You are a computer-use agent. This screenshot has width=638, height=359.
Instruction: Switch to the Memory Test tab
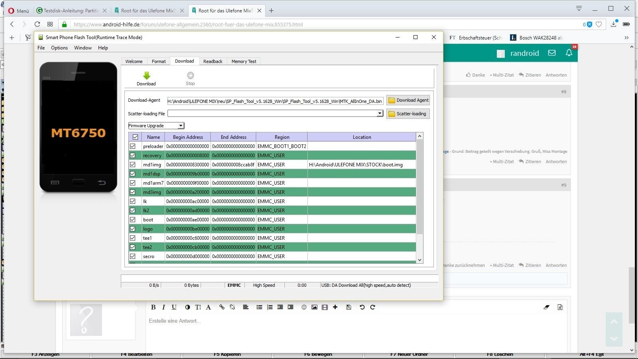(244, 61)
